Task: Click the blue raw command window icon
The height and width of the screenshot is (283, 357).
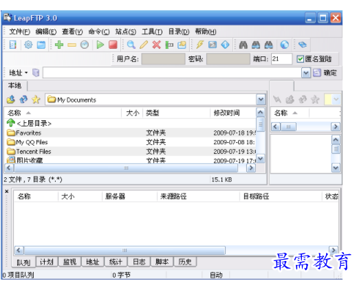Action: click(x=213, y=45)
